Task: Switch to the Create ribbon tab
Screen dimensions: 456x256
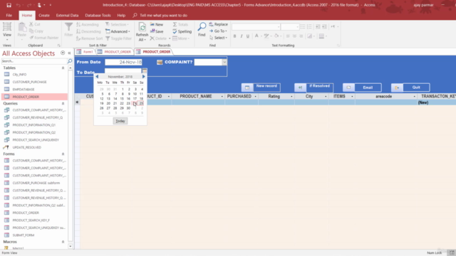Action: (44, 16)
